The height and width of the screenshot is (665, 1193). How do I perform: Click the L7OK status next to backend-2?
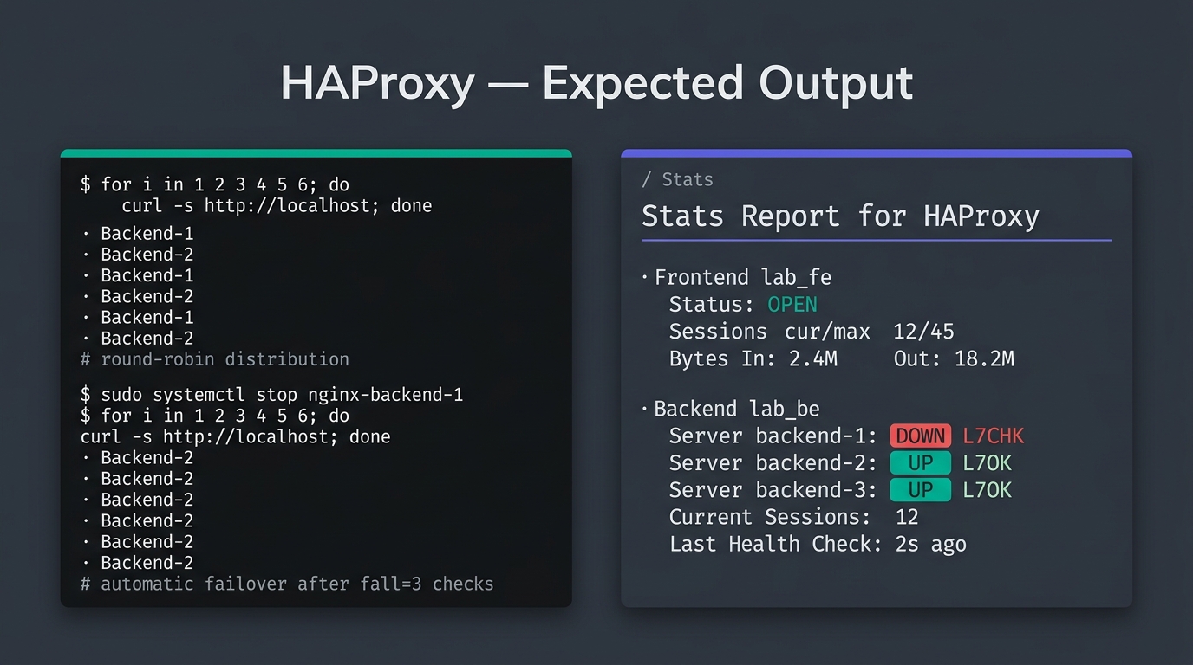988,463
